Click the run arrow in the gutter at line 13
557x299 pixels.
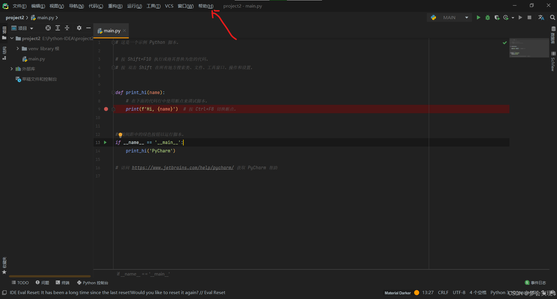[105, 143]
